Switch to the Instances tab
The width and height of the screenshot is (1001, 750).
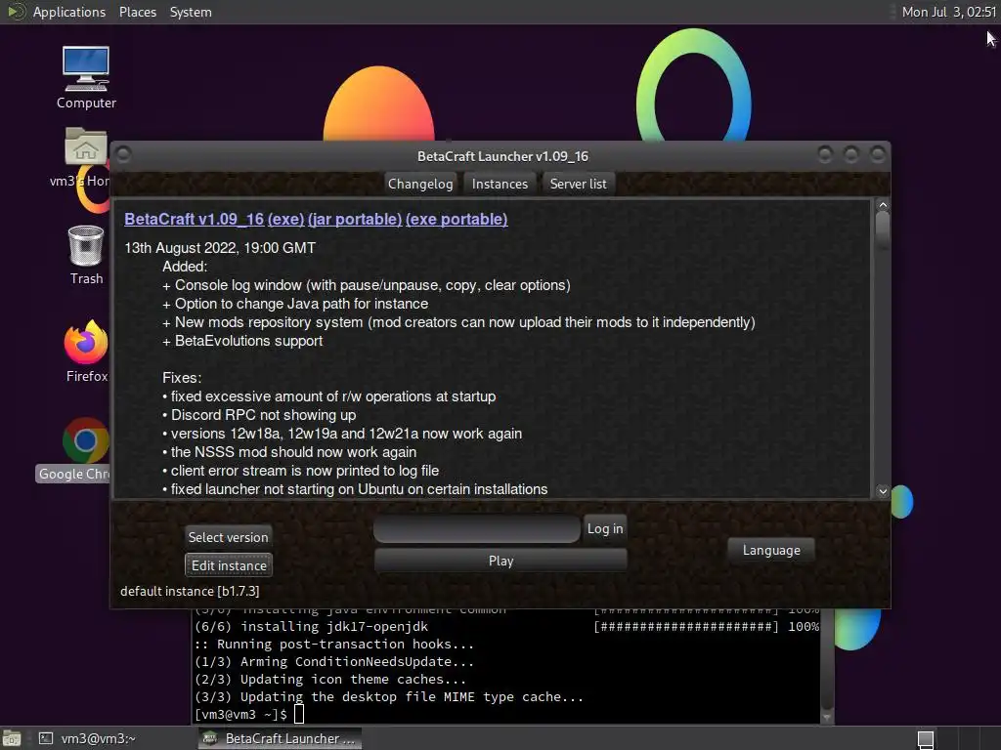(500, 184)
